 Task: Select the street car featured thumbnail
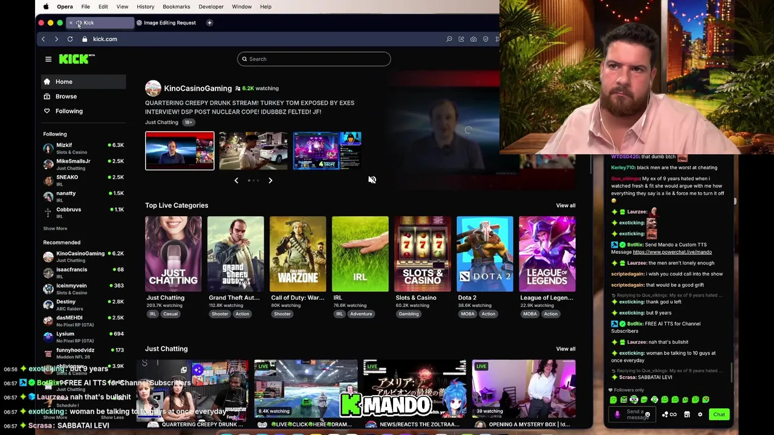(253, 150)
